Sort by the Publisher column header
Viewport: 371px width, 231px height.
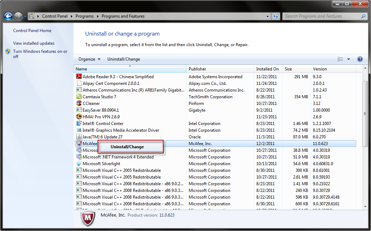coord(220,69)
